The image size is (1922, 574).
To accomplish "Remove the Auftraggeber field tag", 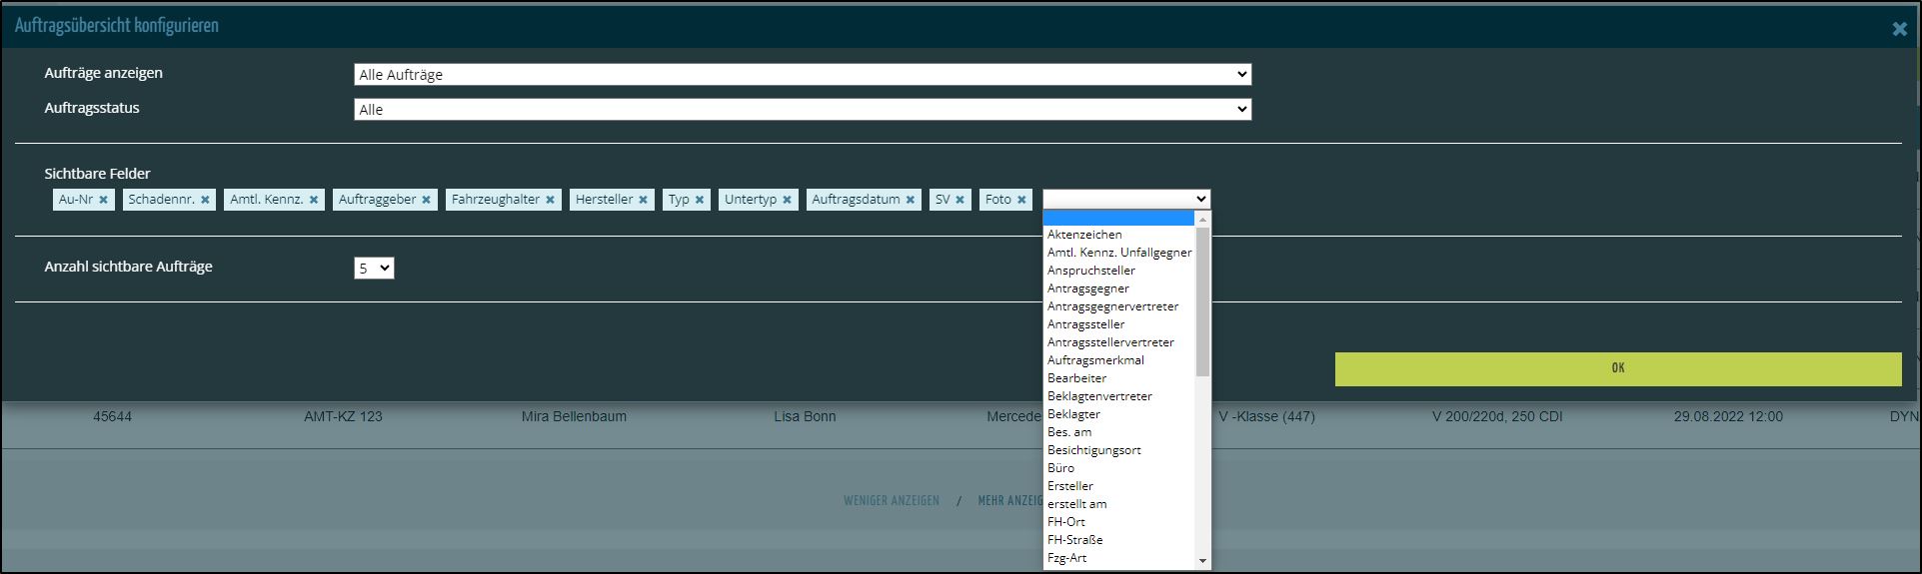I will pyautogui.click(x=426, y=200).
